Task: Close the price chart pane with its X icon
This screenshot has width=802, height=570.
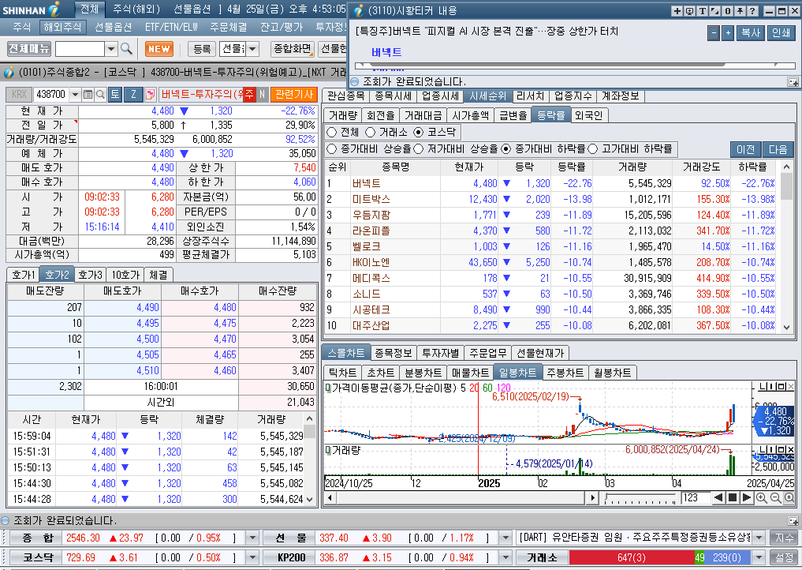Action: coord(791,387)
